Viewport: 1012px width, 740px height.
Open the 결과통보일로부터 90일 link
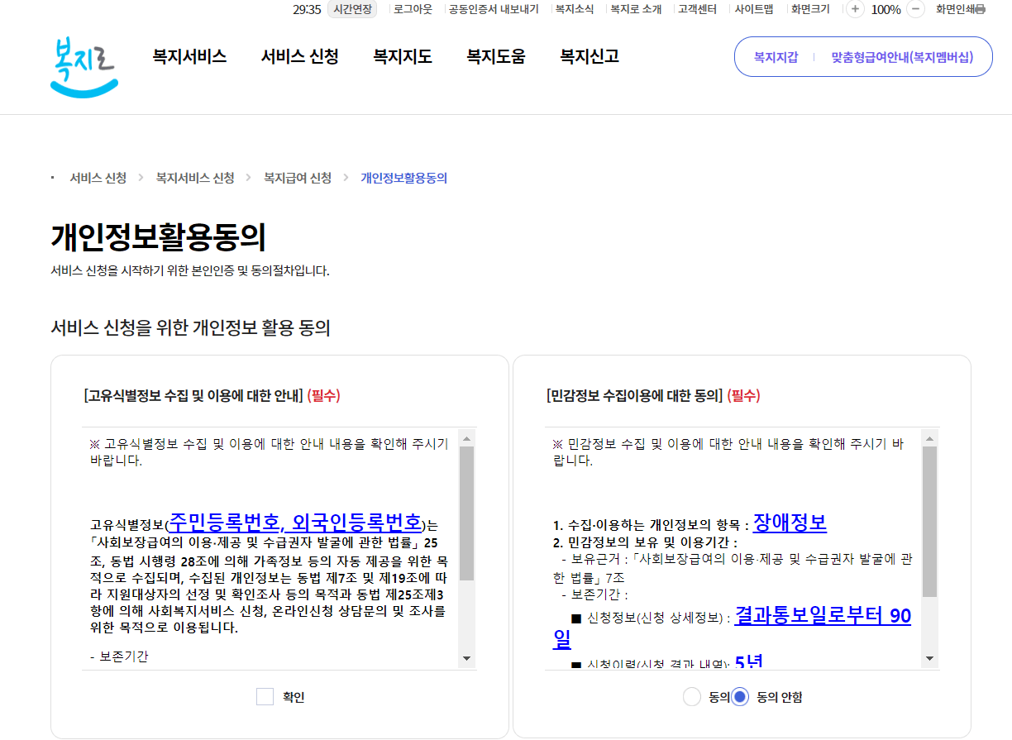pyautogui.click(x=823, y=616)
